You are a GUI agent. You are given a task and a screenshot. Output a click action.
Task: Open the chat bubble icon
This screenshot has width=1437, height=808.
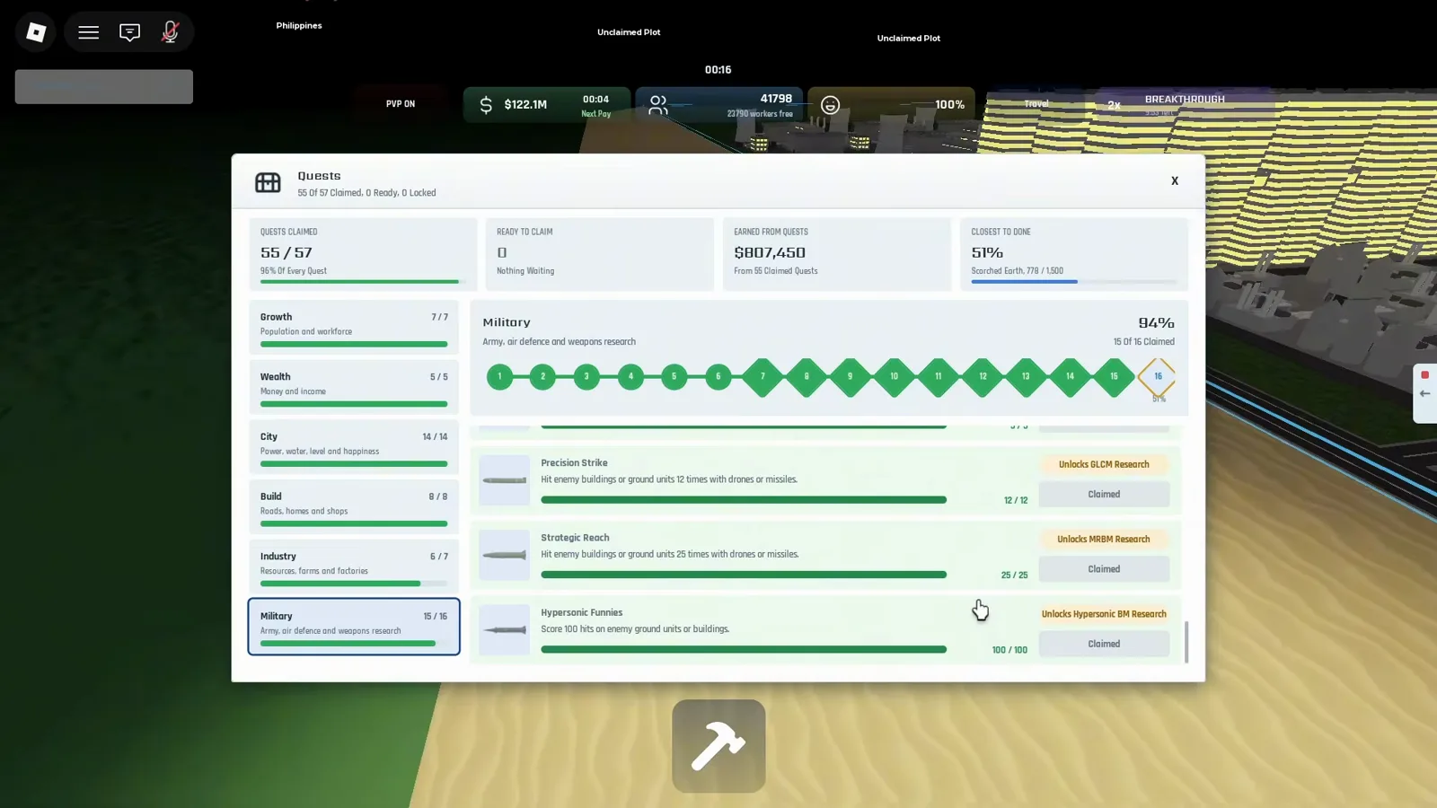click(129, 32)
